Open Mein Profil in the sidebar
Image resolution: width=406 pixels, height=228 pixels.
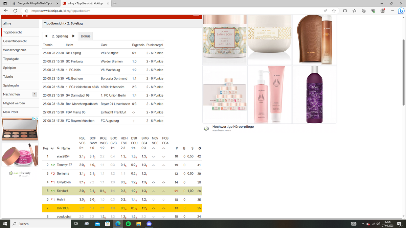point(20,112)
